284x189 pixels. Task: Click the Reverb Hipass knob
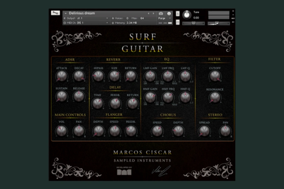coord(98,76)
